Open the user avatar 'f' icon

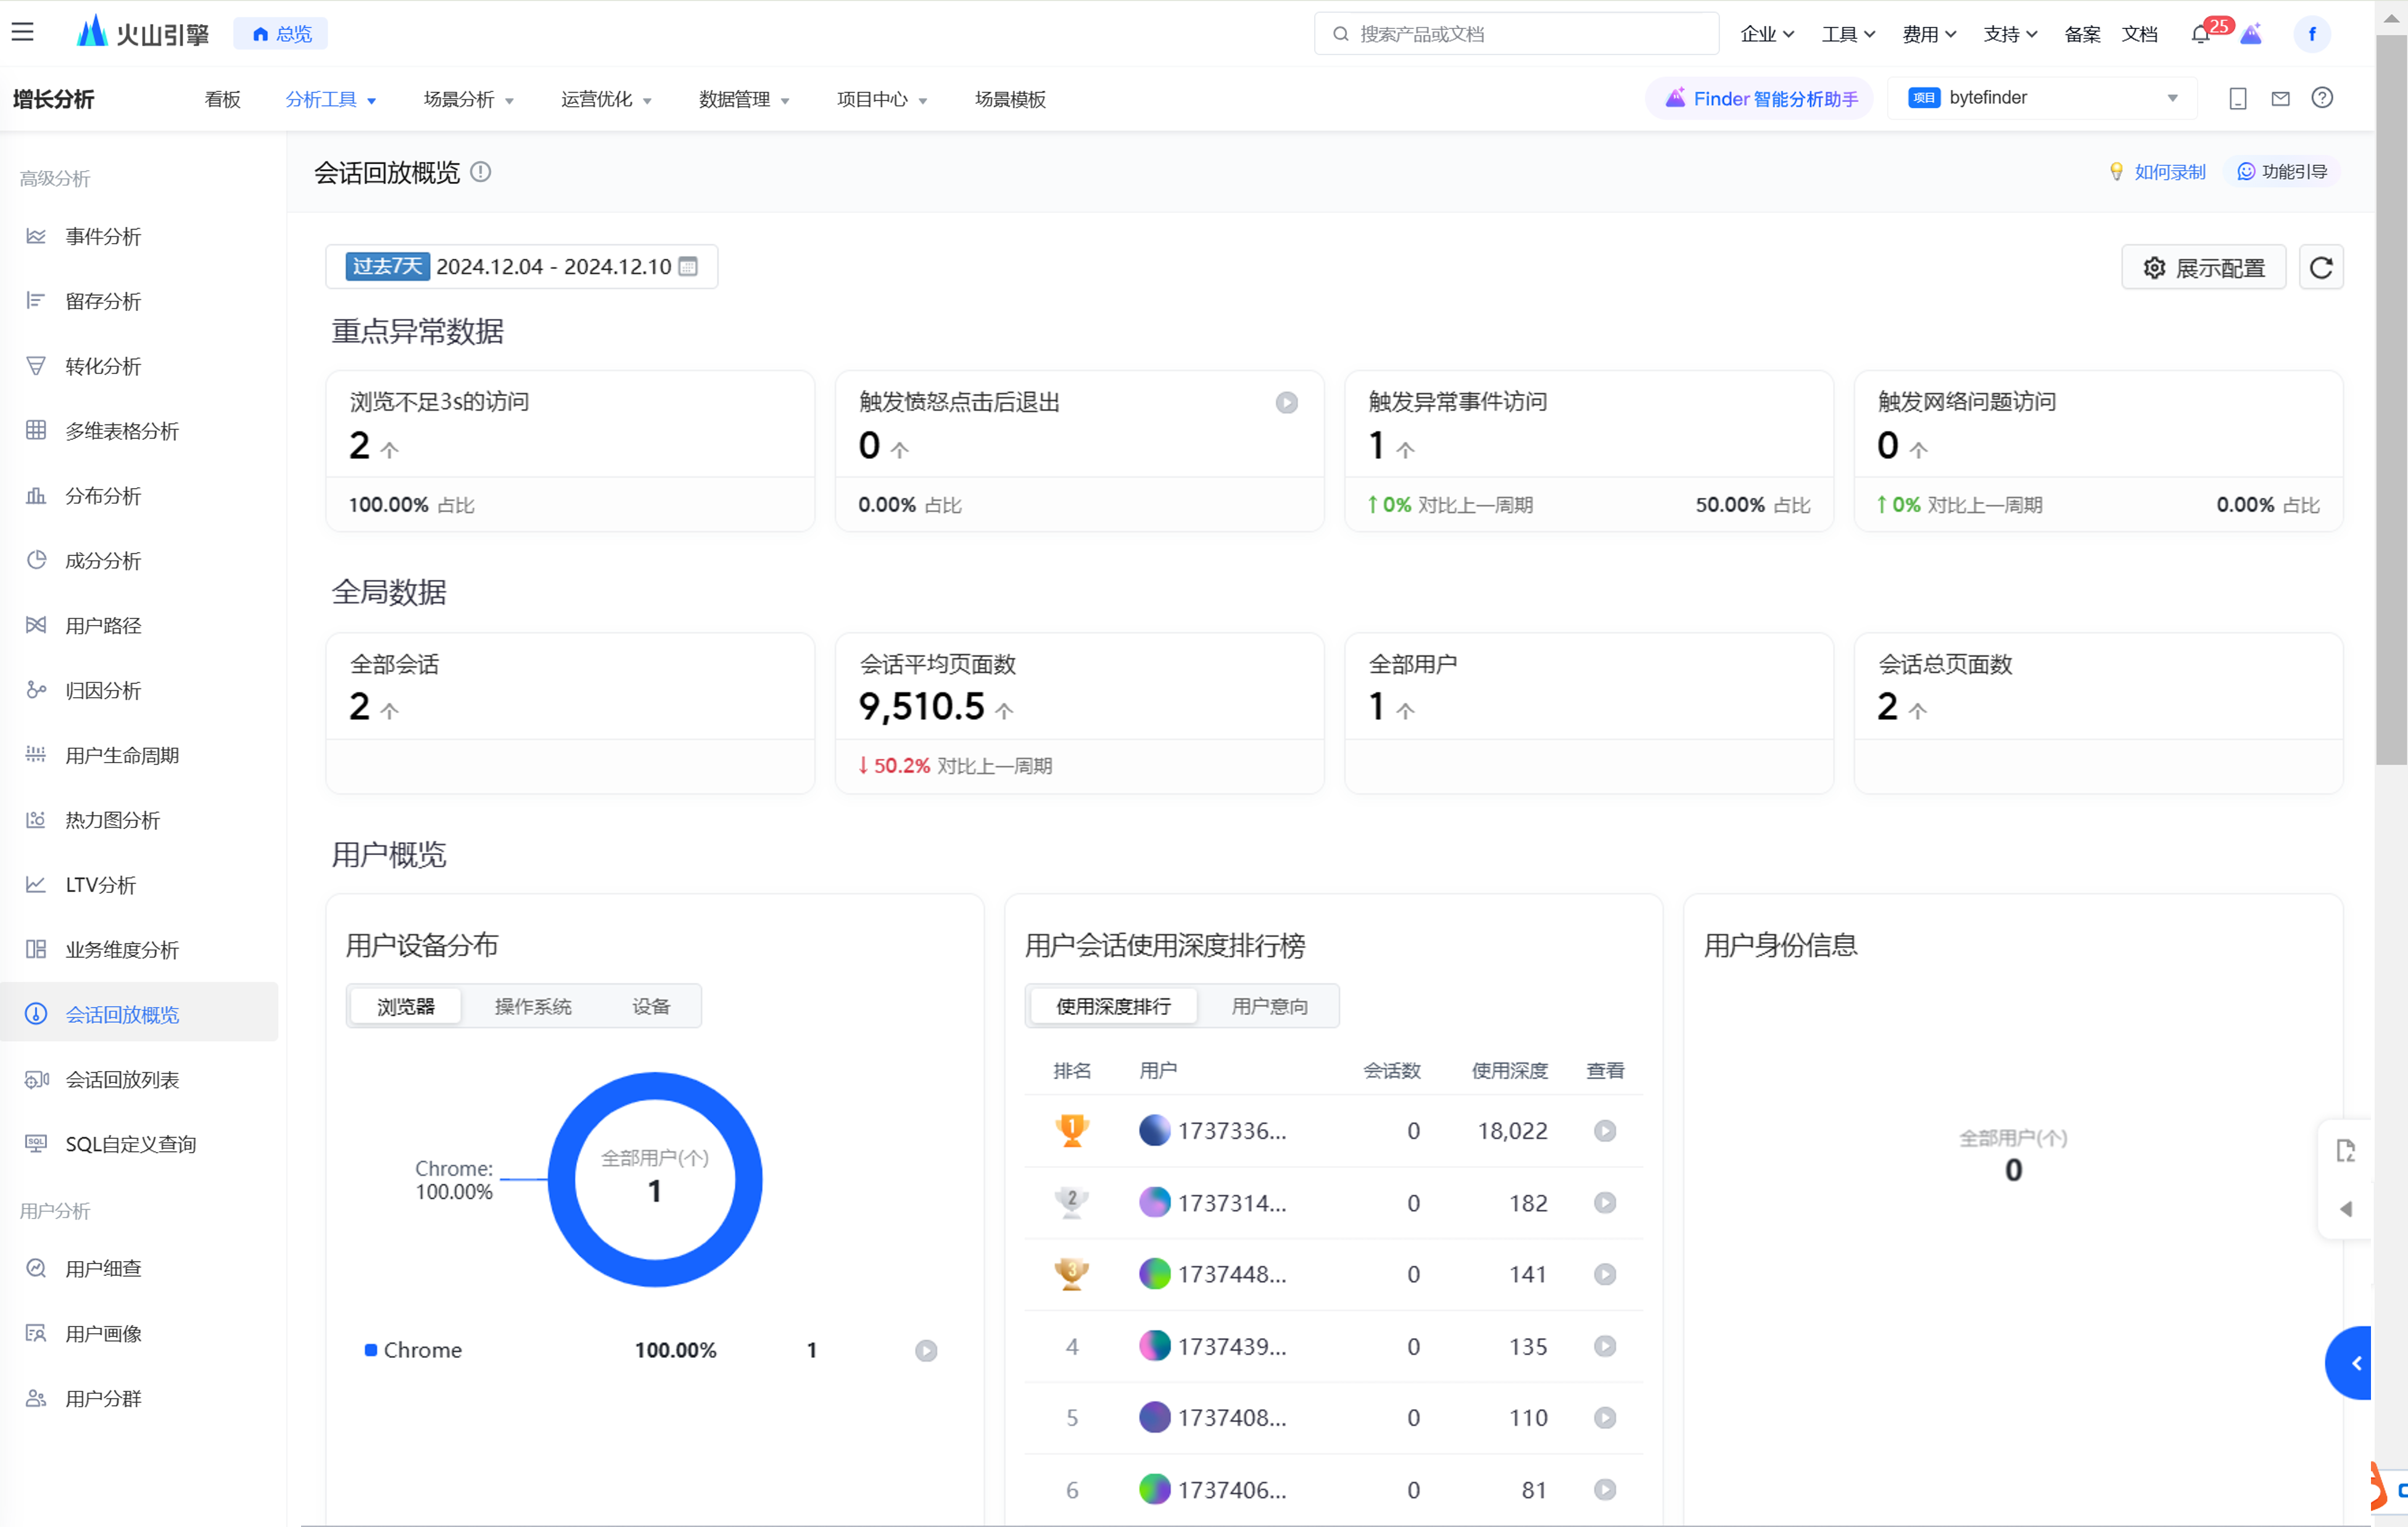point(2311,34)
